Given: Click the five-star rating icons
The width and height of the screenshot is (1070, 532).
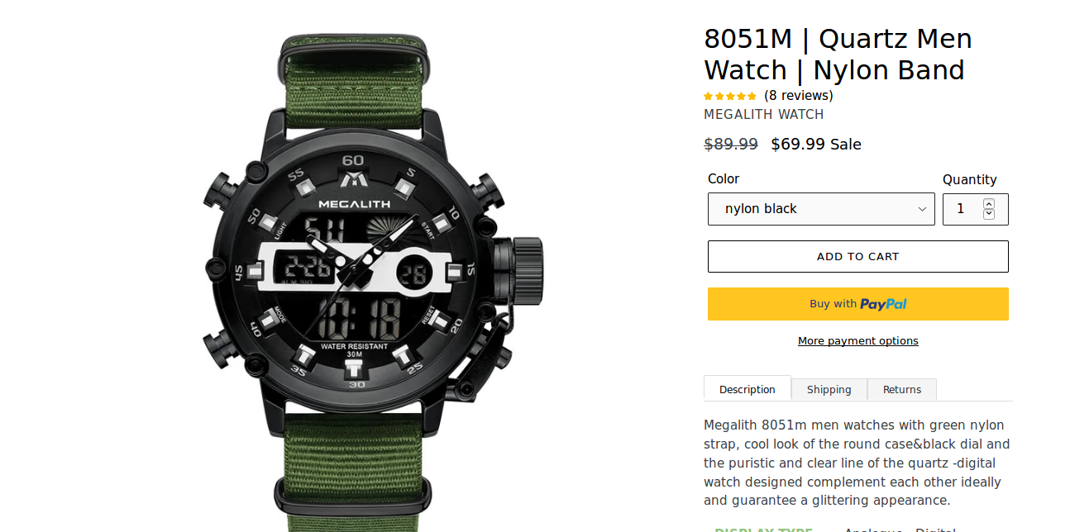Looking at the screenshot, I should pyautogui.click(x=730, y=96).
